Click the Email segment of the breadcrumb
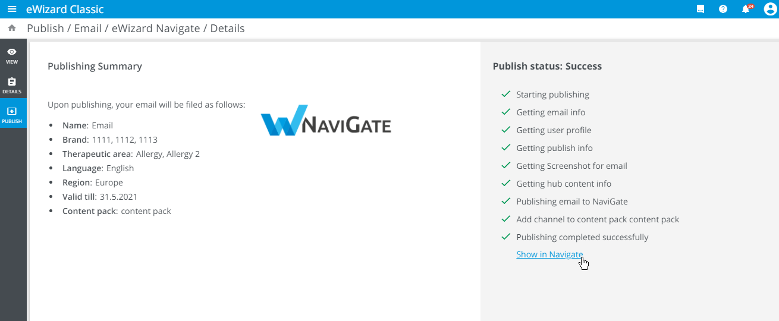Viewport: 779px width, 321px height. point(87,28)
